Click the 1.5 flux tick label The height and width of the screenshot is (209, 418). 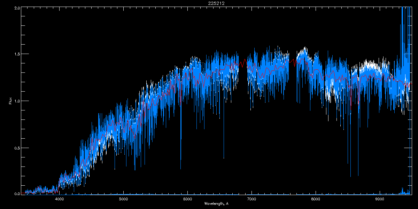(x=16, y=54)
